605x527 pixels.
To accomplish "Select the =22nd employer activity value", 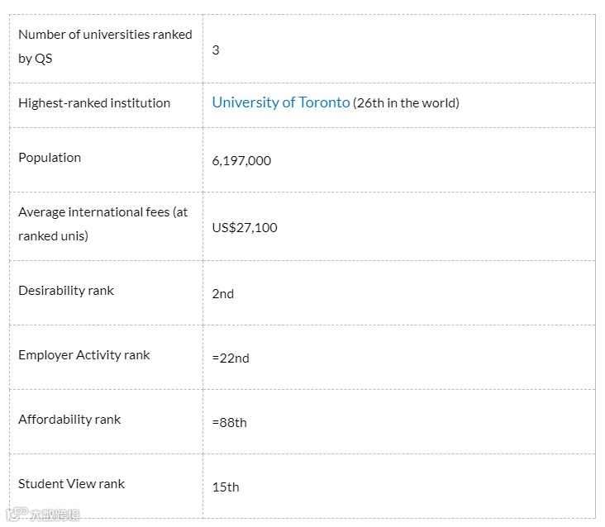I will click(x=231, y=358).
